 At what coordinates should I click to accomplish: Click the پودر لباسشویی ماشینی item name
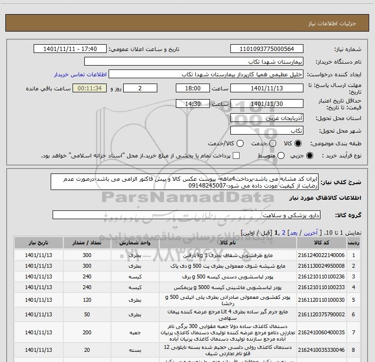point(228,288)
